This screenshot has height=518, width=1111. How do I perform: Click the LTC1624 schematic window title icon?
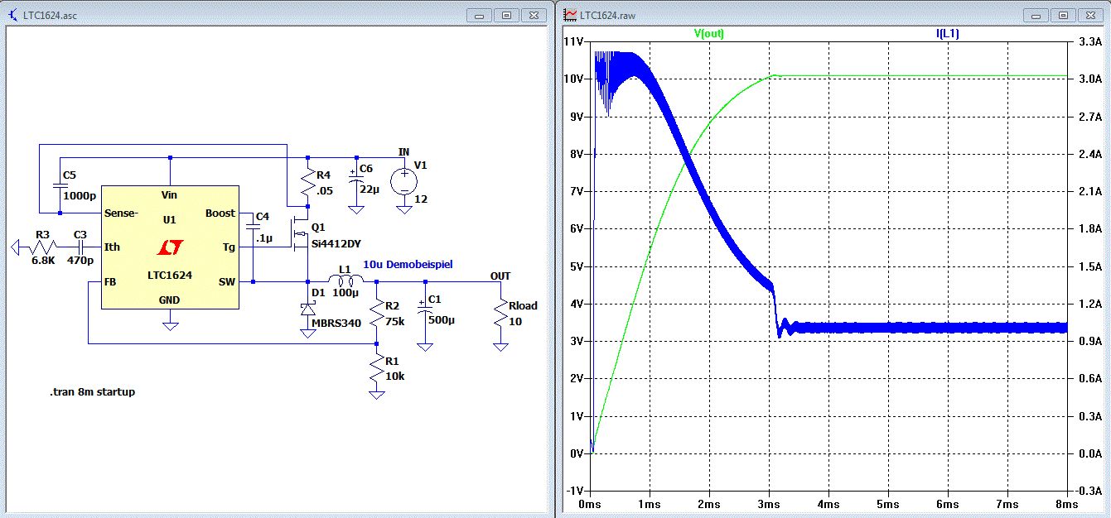click(13, 15)
